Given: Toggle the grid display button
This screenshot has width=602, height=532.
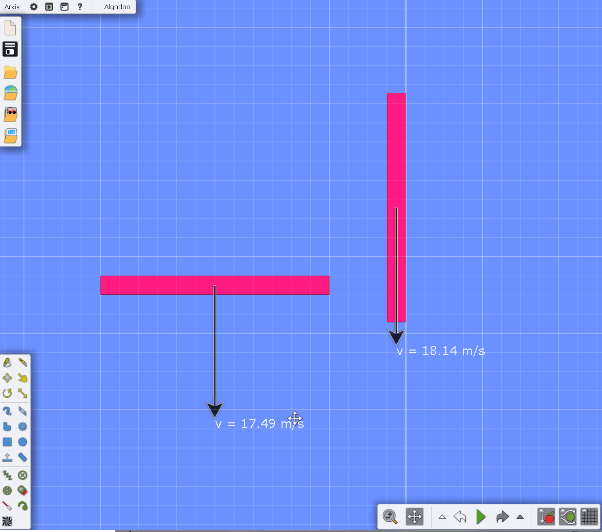Looking at the screenshot, I should pos(589,517).
